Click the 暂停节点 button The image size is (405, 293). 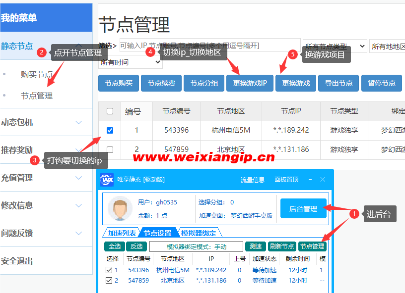[x=382, y=83]
